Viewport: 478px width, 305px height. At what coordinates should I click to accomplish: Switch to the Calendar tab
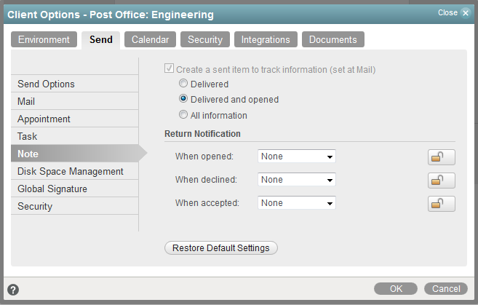[150, 40]
